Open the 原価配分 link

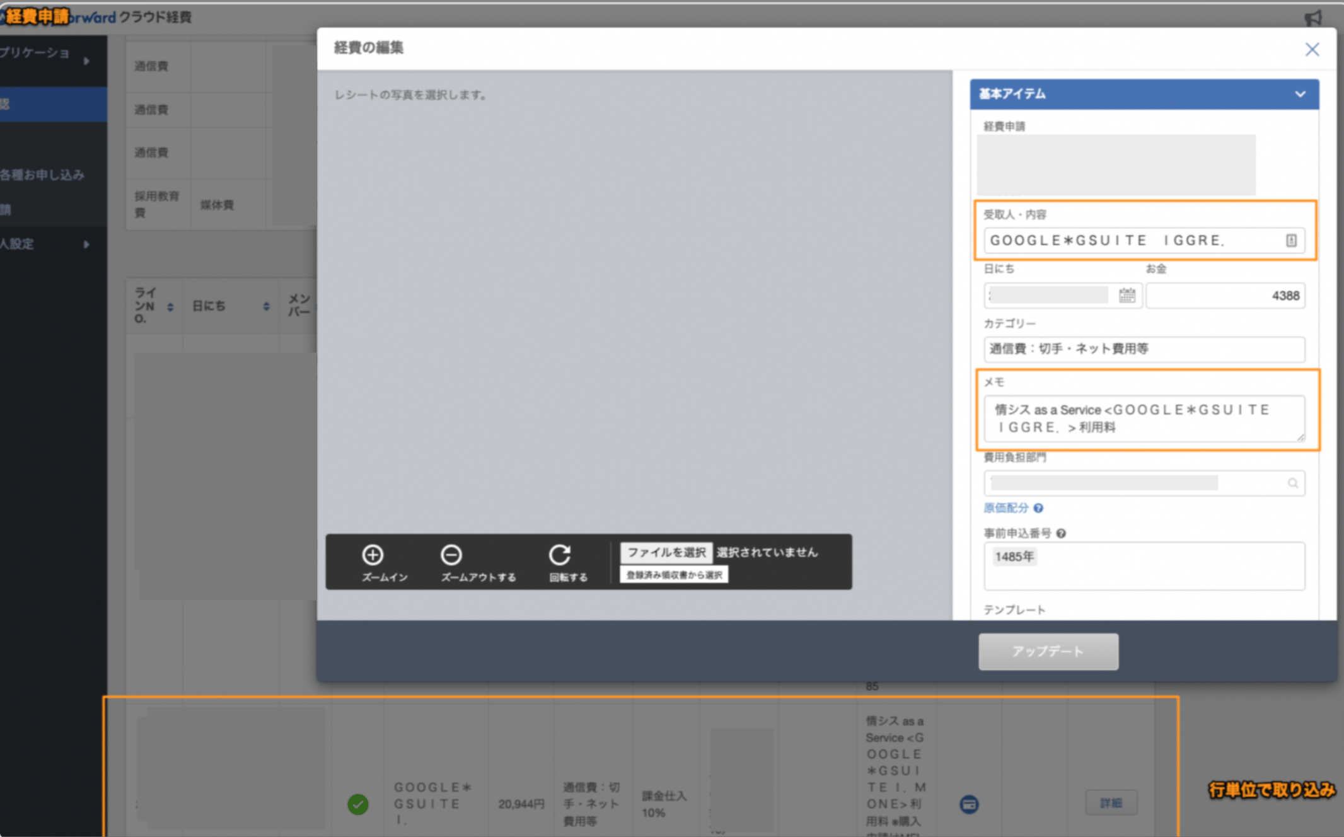1006,508
